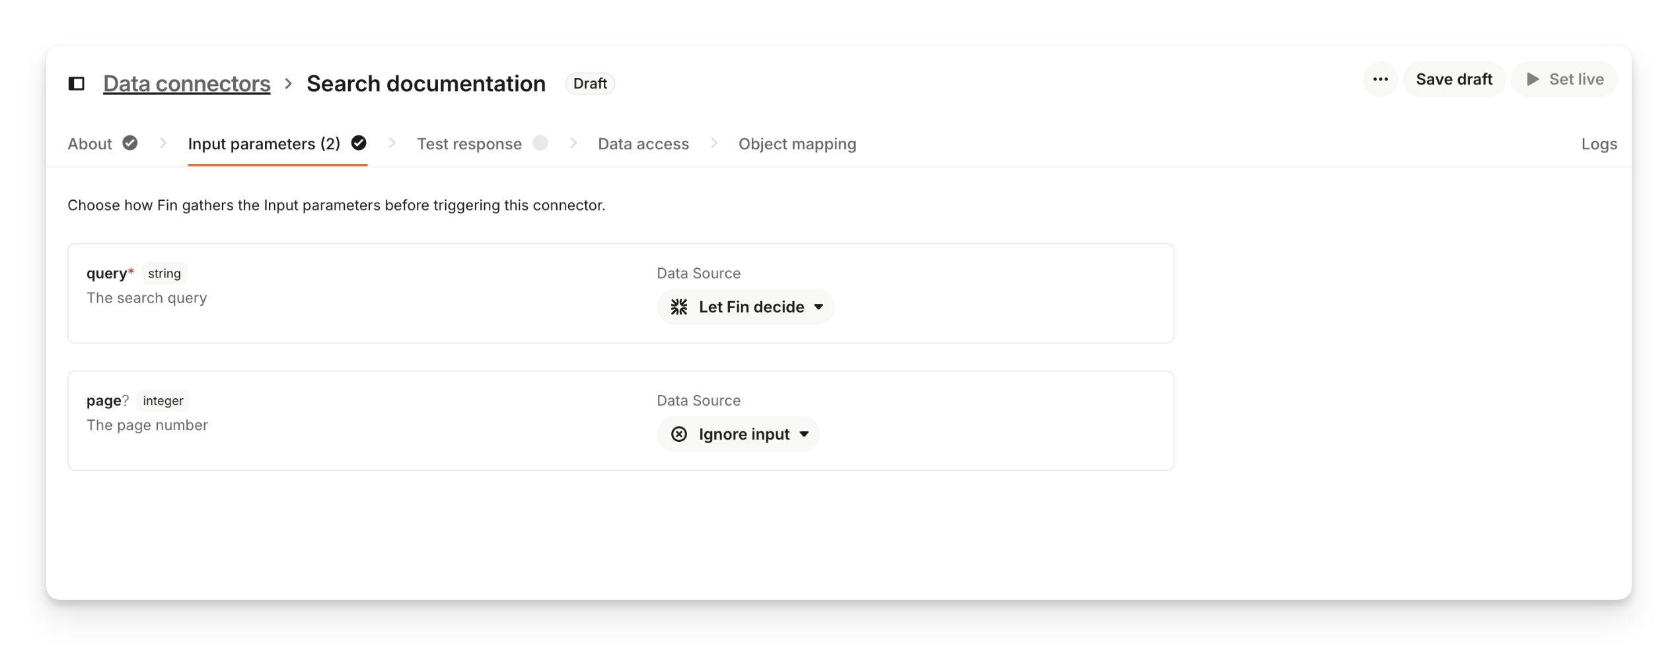Click the Set live play icon

(x=1533, y=79)
